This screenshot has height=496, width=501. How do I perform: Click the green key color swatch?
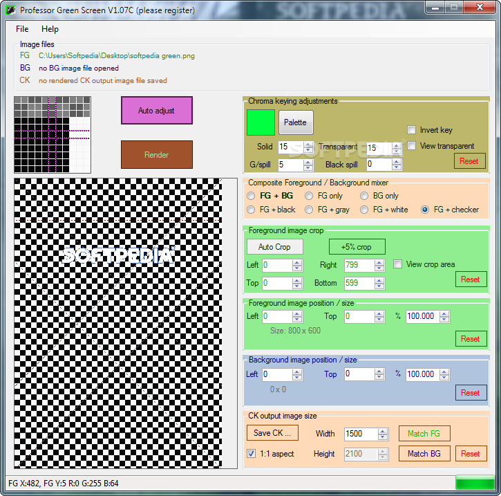pyautogui.click(x=261, y=122)
